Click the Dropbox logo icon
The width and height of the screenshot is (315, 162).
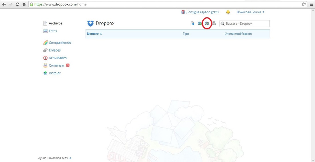pos(90,23)
